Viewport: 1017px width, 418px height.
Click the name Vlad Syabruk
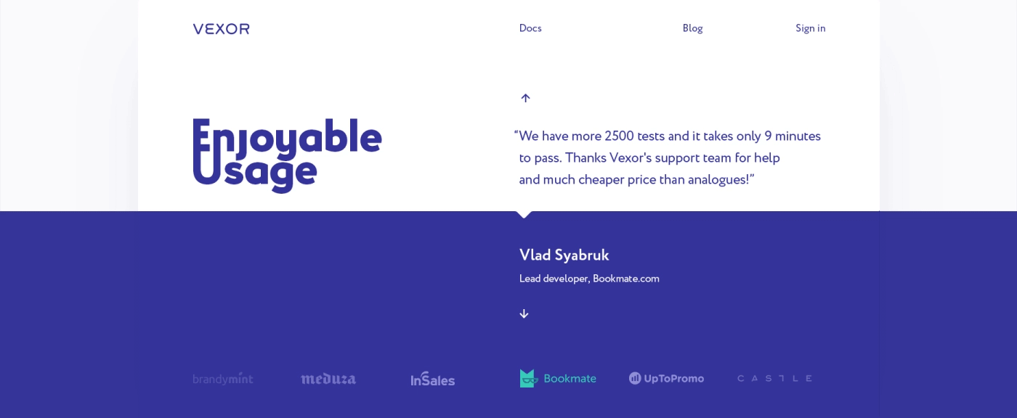[564, 255]
